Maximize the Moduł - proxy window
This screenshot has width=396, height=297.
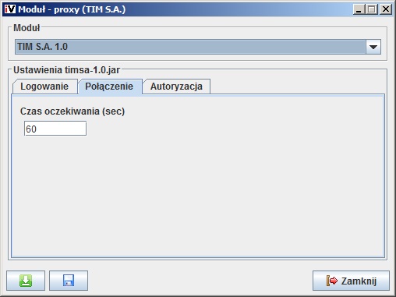coord(372,9)
